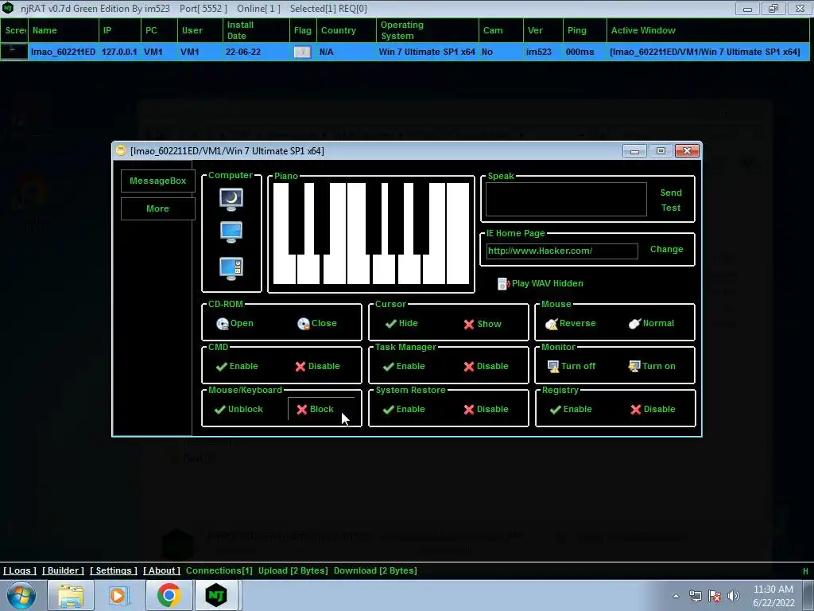814x611 pixels.
Task: Open the CD-ROM tray
Action: coord(235,323)
